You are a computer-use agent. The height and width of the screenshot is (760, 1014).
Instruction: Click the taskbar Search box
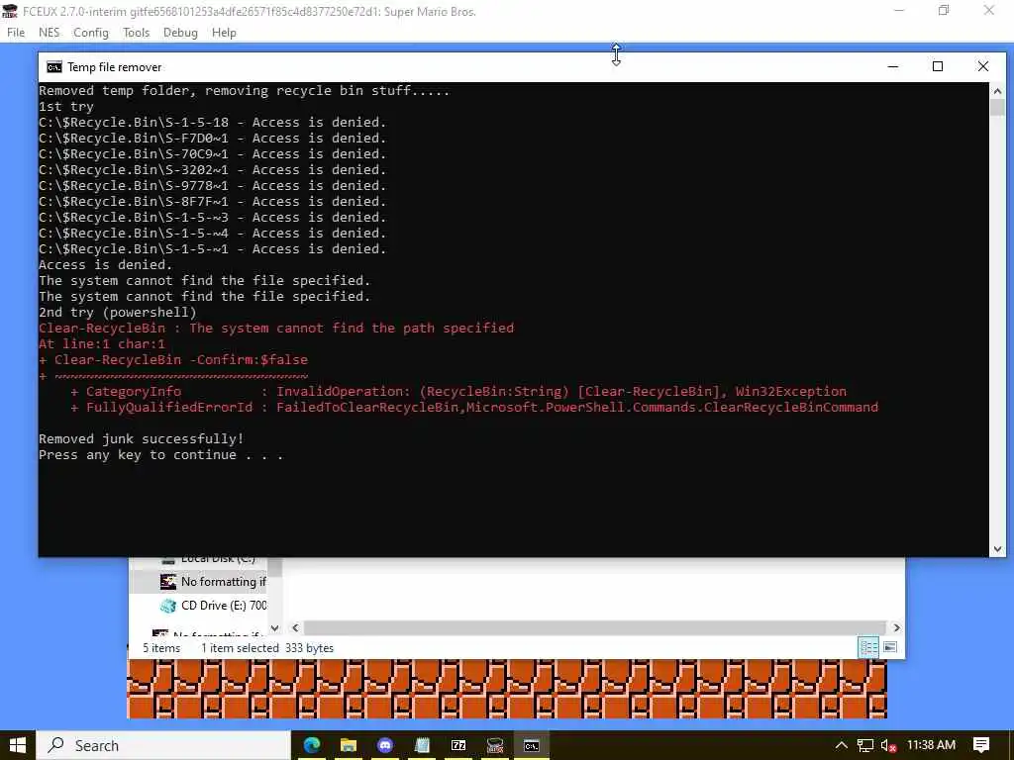click(x=163, y=745)
